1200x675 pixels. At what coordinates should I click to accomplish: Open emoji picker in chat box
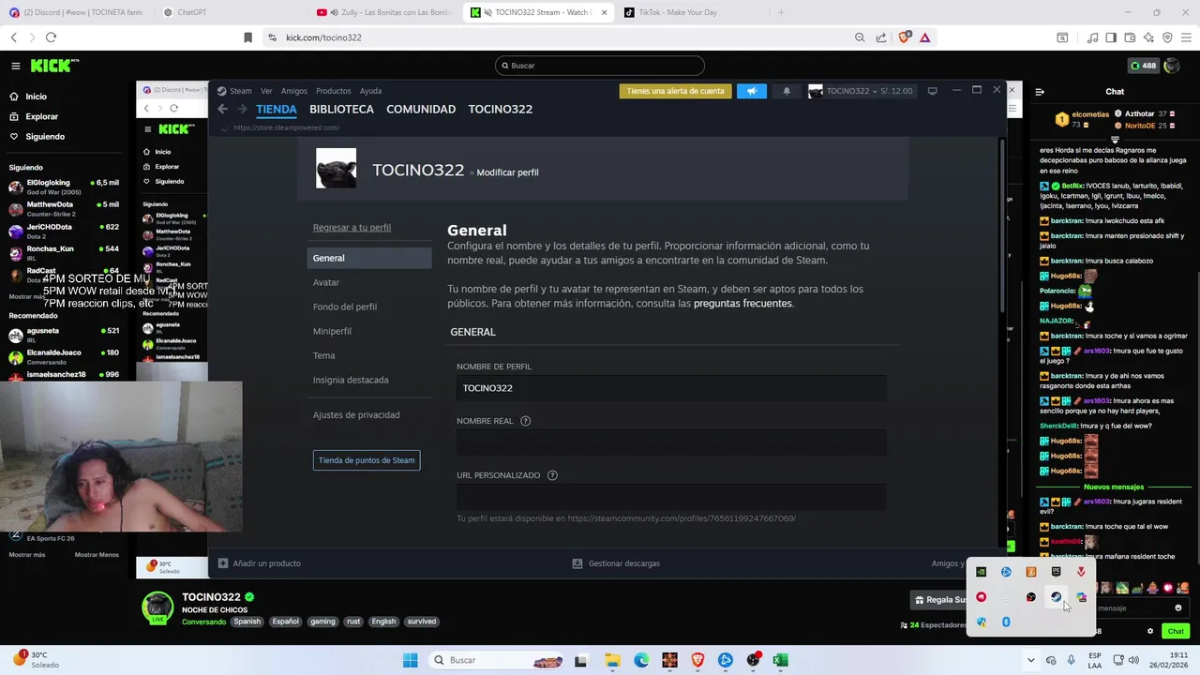(x=1178, y=607)
